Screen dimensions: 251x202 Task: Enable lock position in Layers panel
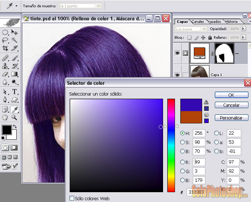pyautogui.click(x=203, y=38)
